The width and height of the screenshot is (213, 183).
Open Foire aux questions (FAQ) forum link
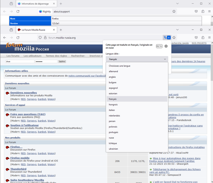click(x=28, y=114)
